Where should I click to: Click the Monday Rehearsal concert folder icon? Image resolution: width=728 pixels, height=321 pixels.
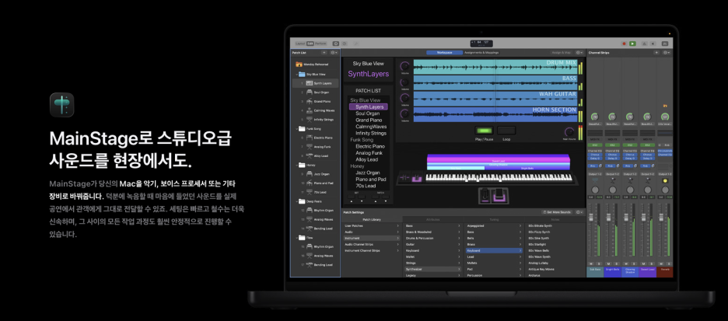click(299, 65)
